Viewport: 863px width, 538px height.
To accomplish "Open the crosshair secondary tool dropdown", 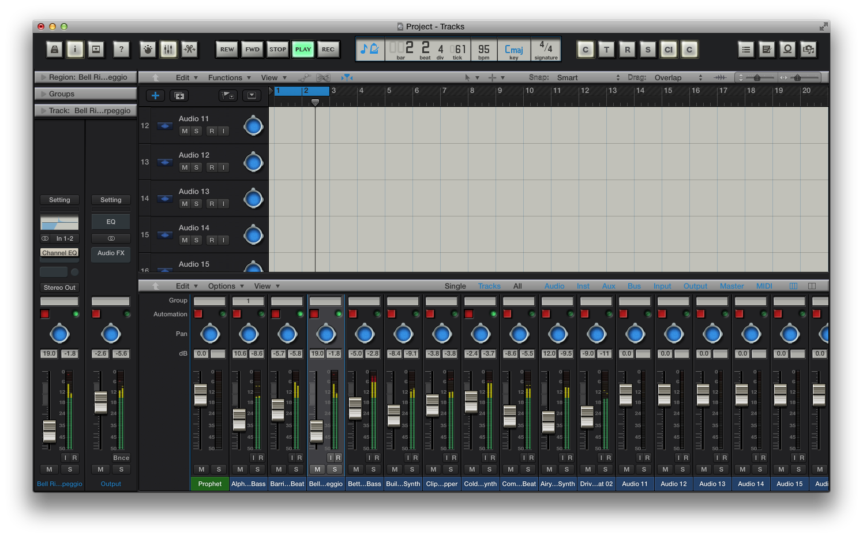I will tap(496, 77).
